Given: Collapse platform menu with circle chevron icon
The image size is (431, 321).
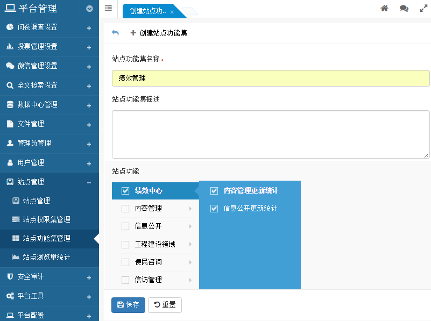Looking at the screenshot, I should coord(89,9).
